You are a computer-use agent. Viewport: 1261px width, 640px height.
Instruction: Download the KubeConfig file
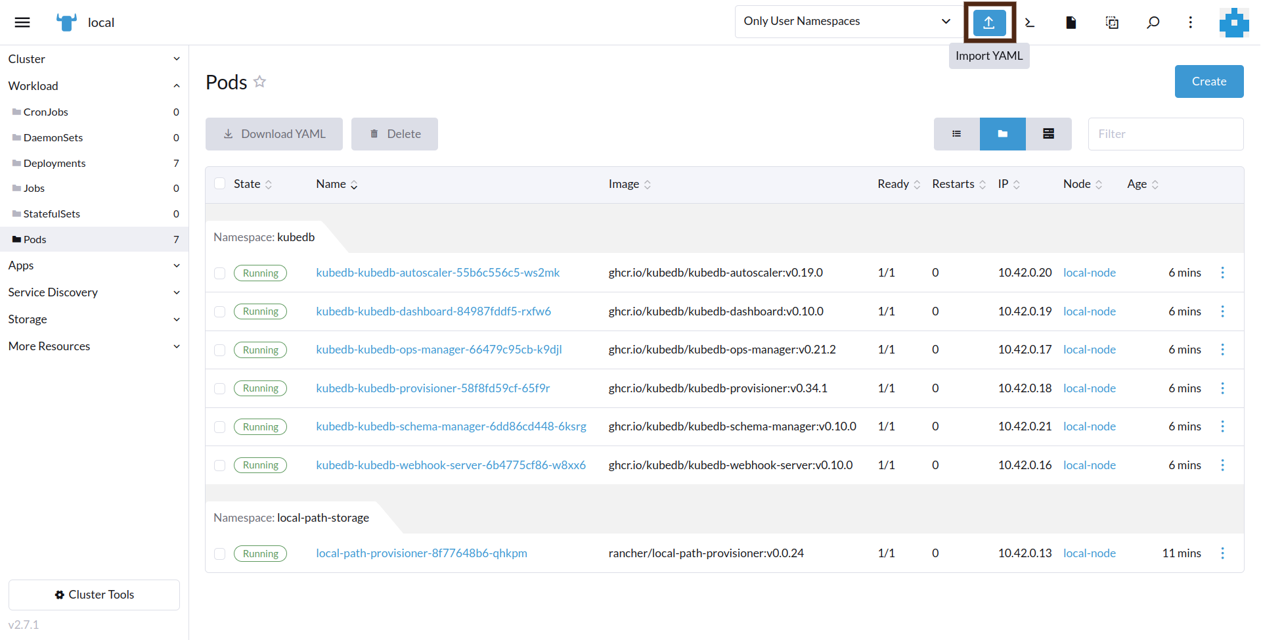(1071, 22)
